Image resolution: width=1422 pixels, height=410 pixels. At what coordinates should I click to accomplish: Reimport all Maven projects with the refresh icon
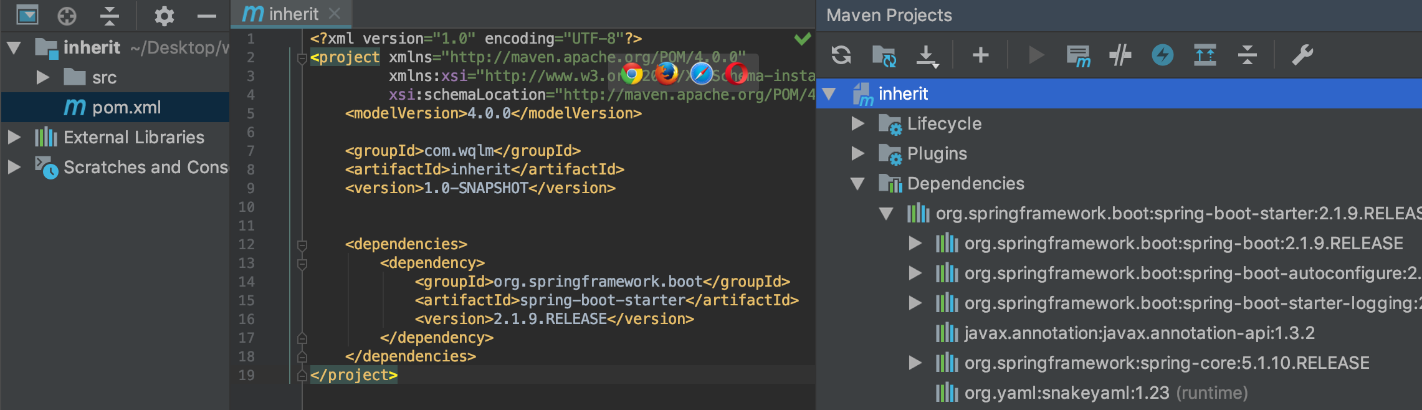[x=841, y=55]
